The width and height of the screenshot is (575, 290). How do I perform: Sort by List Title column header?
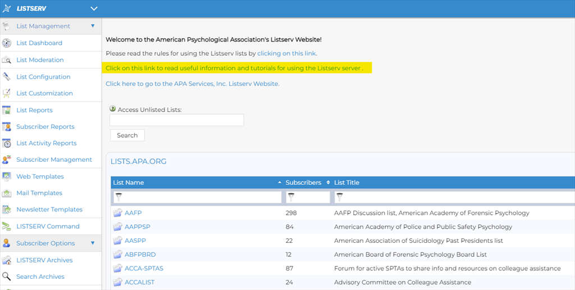pyautogui.click(x=346, y=183)
